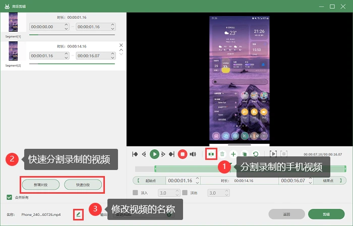The height and width of the screenshot is (226, 353).
Task: Rename the video using the pencil icon
Action: tap(78, 214)
